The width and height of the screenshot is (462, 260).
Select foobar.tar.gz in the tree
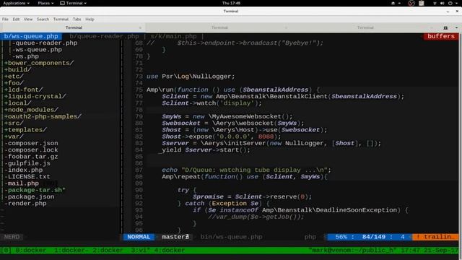(x=31, y=157)
